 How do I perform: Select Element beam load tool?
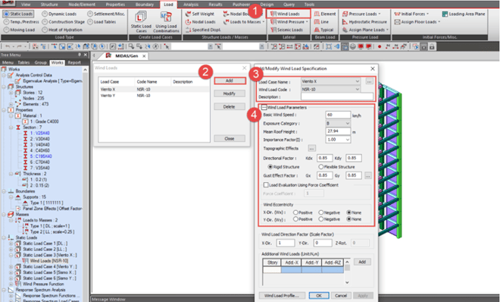pyautogui.click(x=324, y=14)
